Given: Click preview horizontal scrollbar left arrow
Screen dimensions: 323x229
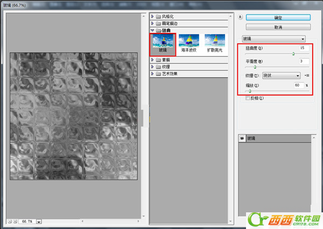Looking at the screenshot, I should tap(82, 221).
